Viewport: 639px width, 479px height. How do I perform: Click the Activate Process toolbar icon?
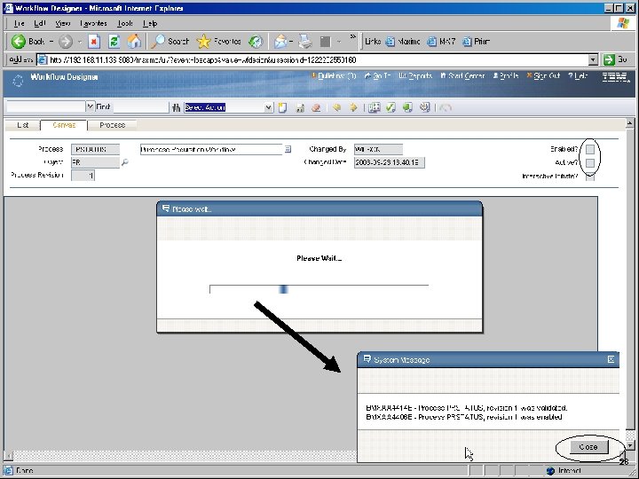(424, 107)
